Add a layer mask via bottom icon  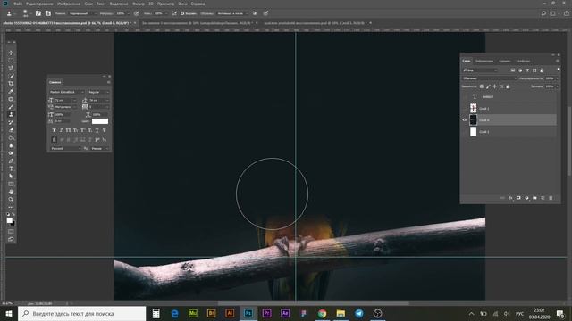point(518,198)
